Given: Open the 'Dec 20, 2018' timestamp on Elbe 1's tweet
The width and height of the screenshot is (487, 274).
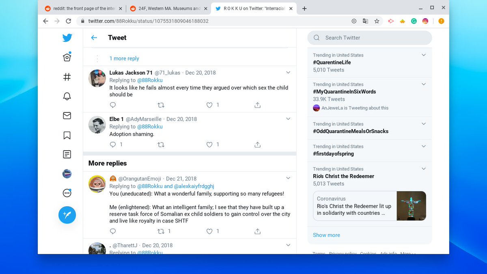Looking at the screenshot, I should [x=181, y=119].
